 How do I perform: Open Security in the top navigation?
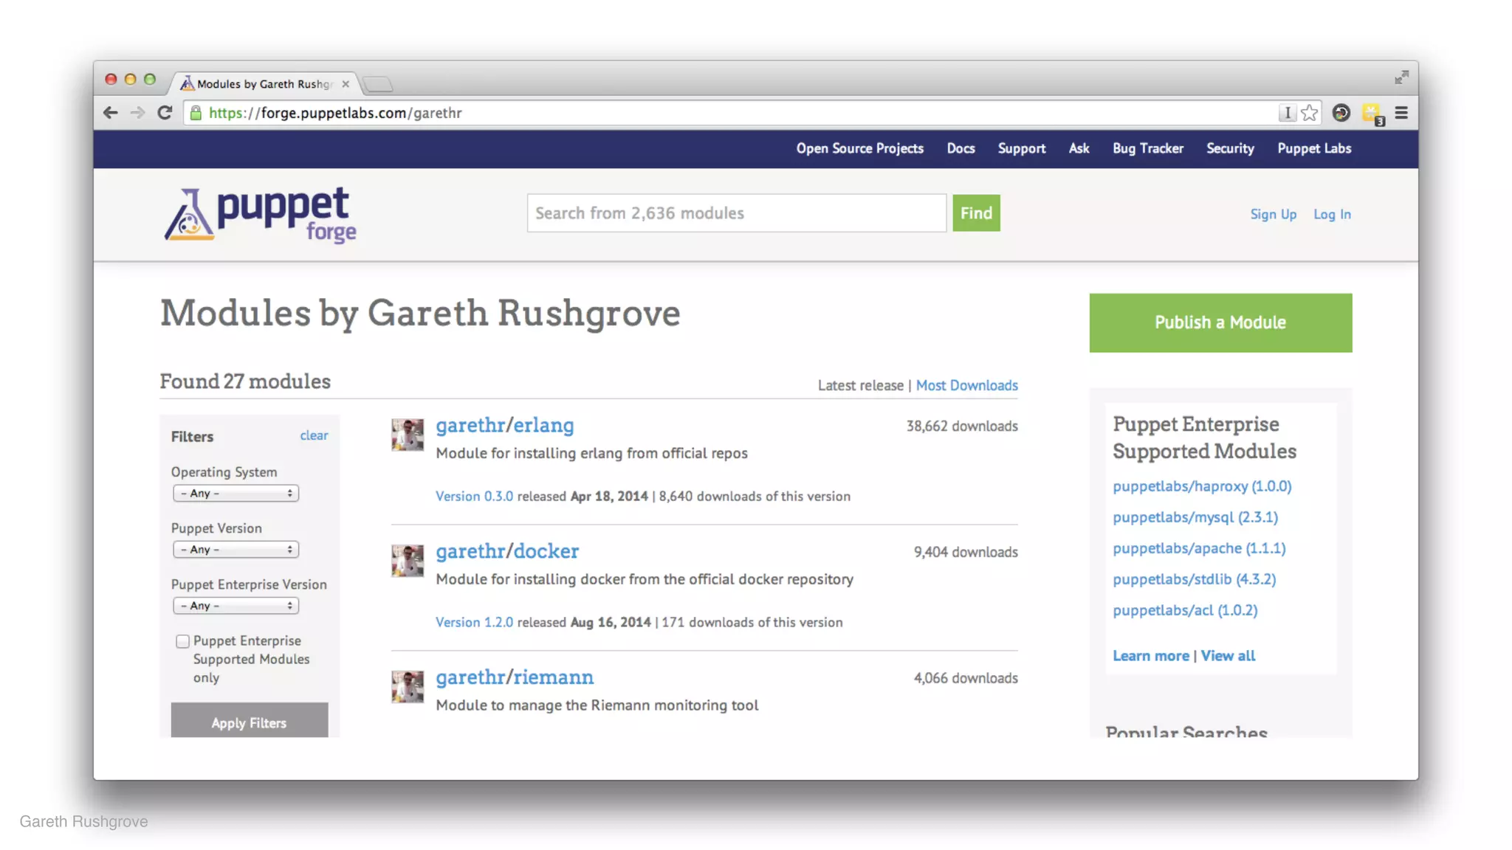pyautogui.click(x=1230, y=148)
